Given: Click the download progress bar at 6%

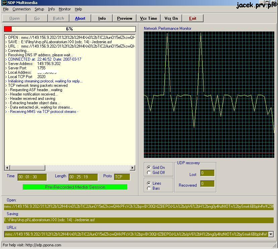Looking at the screenshot, I should click(70, 29).
